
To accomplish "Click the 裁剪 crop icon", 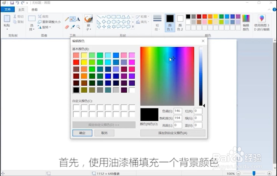I will tap(40, 17).
